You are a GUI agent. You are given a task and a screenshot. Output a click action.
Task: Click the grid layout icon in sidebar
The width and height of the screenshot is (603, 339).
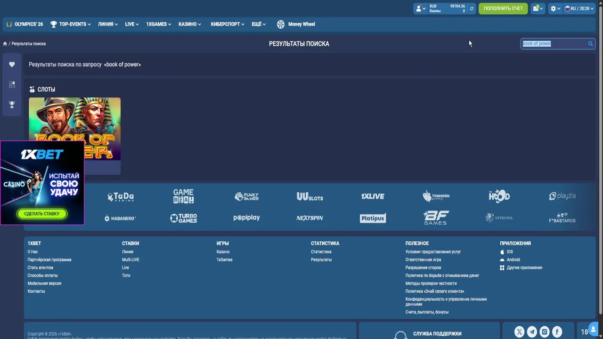tap(12, 84)
